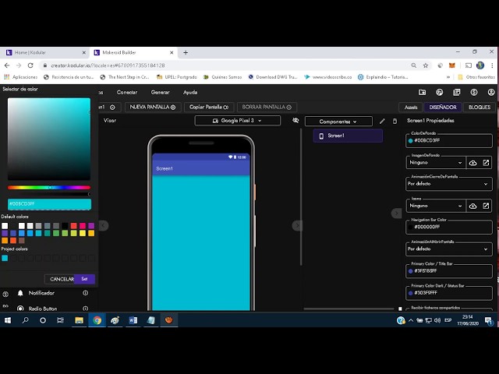Collapse the viewer left arrow
The image size is (499, 374).
103,225
